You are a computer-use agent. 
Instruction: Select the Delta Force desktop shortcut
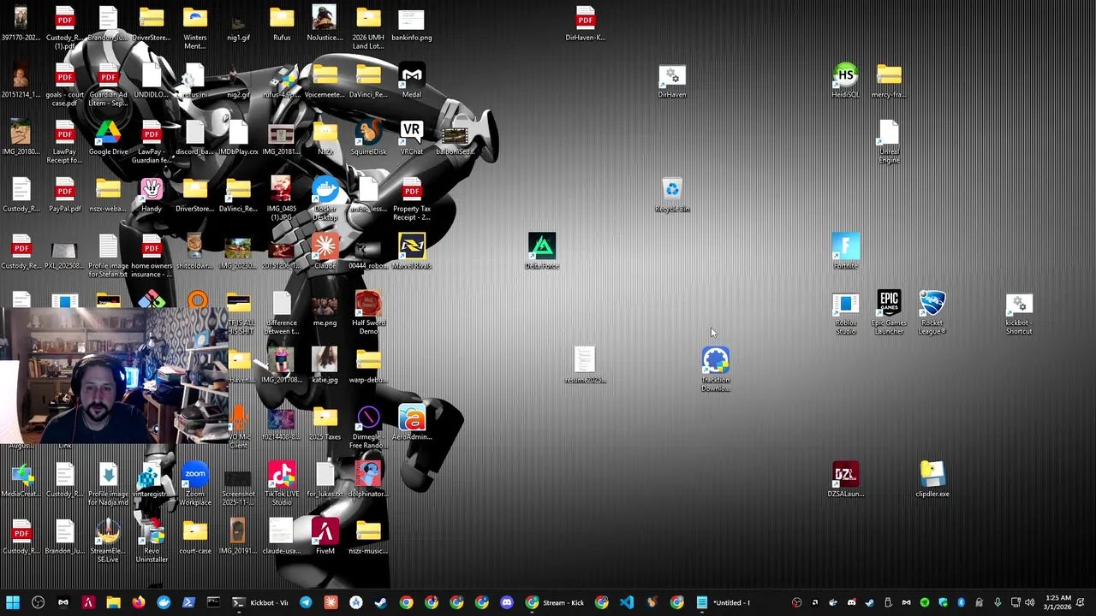click(x=542, y=252)
